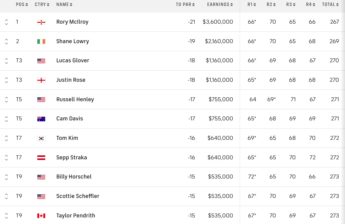Click the South Korea flag beside Tom Kim
Viewport: 345px width, 224px height.
(x=41, y=138)
